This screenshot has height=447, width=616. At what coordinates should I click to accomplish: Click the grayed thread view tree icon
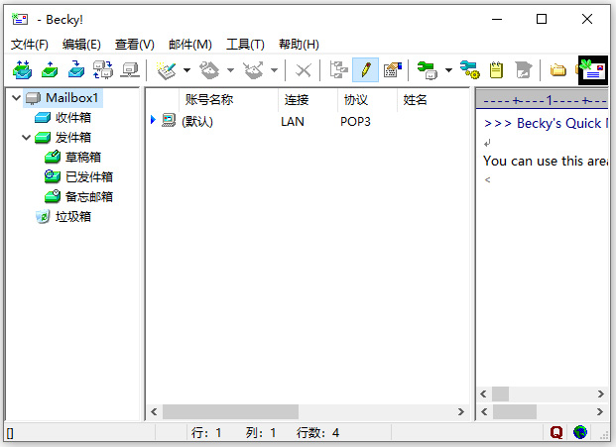338,70
